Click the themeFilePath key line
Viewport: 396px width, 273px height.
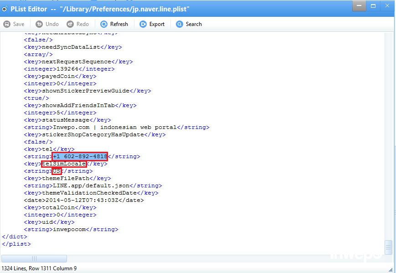67,179
